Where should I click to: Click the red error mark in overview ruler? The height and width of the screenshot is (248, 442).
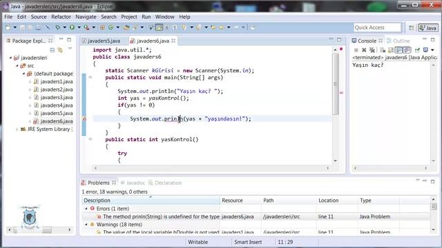click(341, 92)
